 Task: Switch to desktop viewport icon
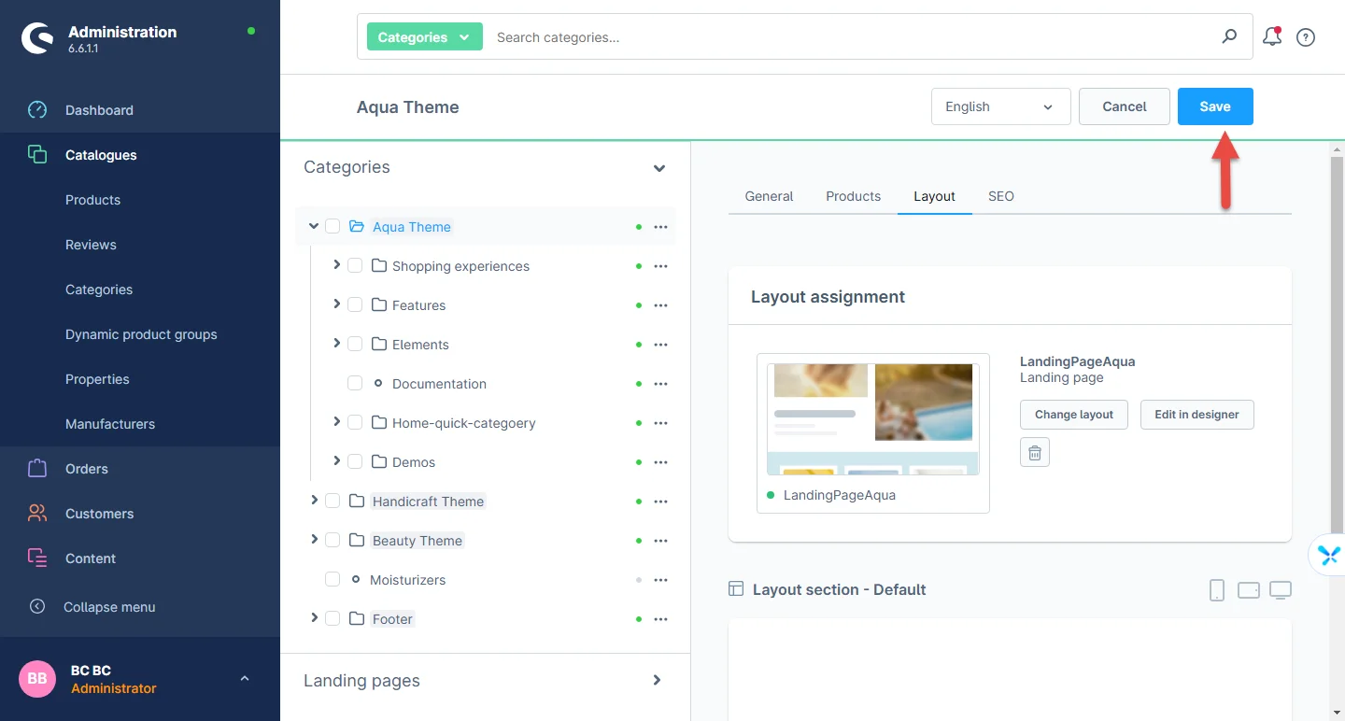(x=1281, y=590)
